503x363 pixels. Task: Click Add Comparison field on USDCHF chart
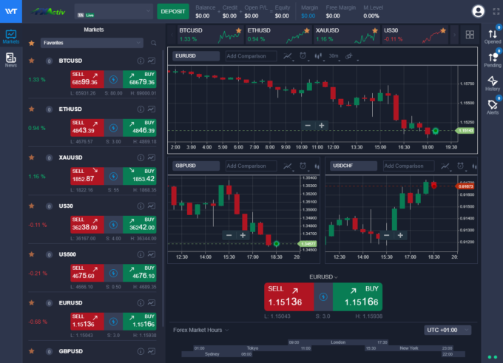pyautogui.click(x=408, y=166)
